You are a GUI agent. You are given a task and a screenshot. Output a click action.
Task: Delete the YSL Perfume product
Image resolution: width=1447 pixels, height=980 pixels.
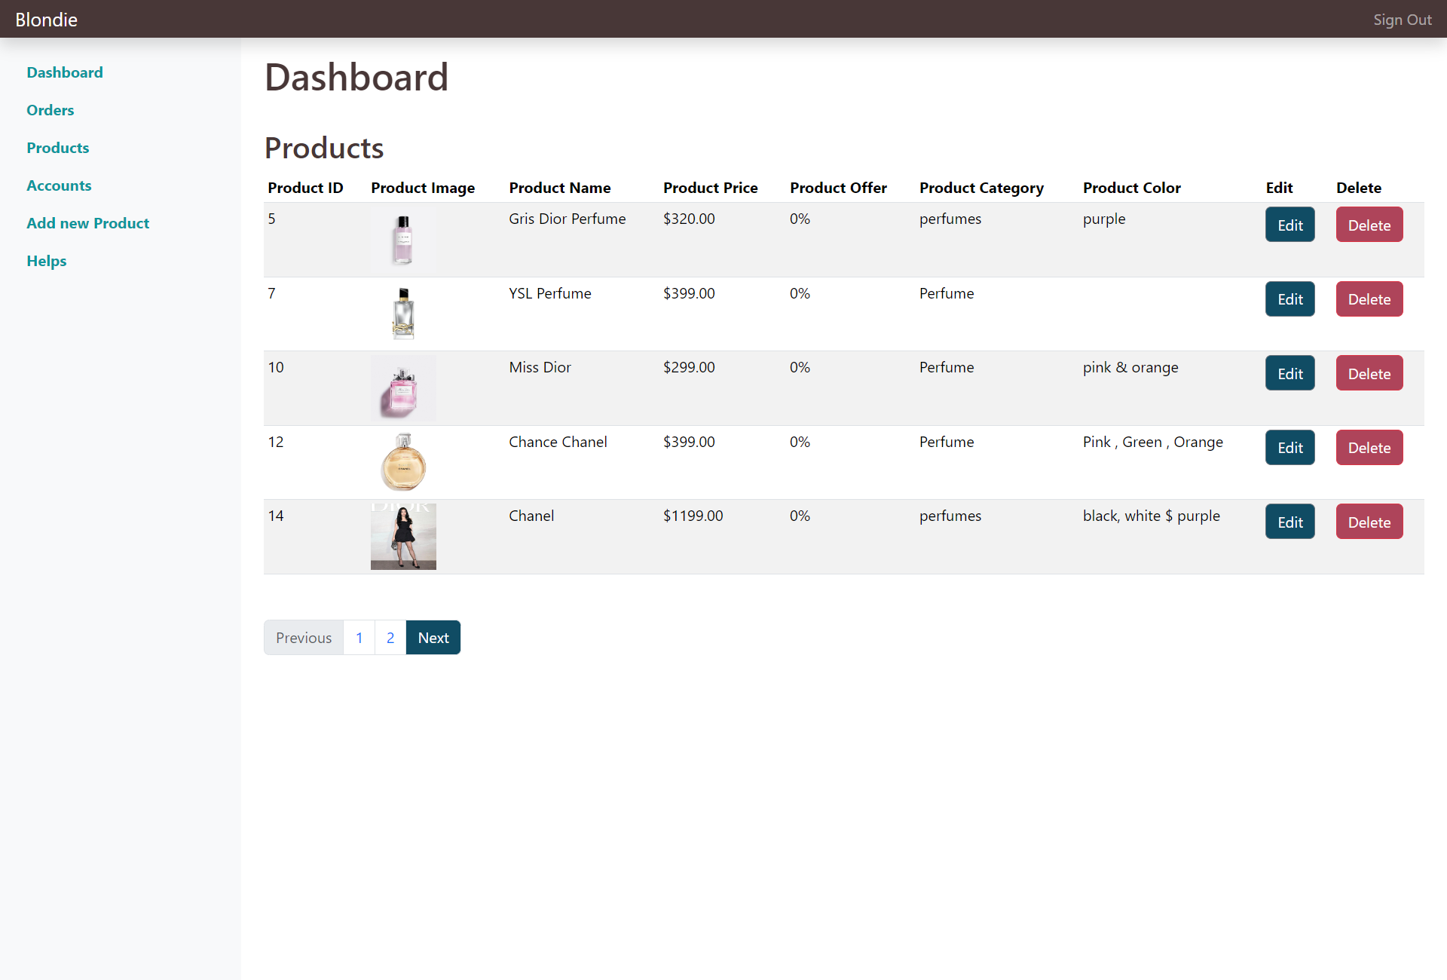point(1369,299)
